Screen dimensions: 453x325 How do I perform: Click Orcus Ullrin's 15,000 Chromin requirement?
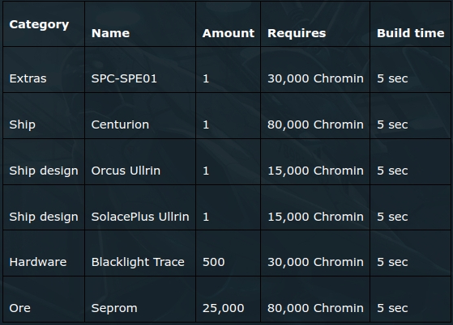(315, 171)
